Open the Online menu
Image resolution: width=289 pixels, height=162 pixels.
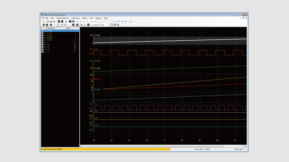(x=84, y=18)
